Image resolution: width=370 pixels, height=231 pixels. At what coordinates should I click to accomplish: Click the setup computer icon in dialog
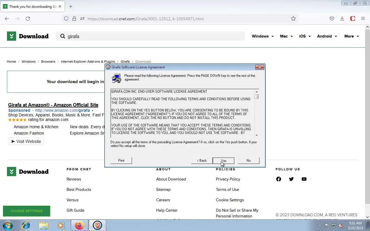(116, 78)
